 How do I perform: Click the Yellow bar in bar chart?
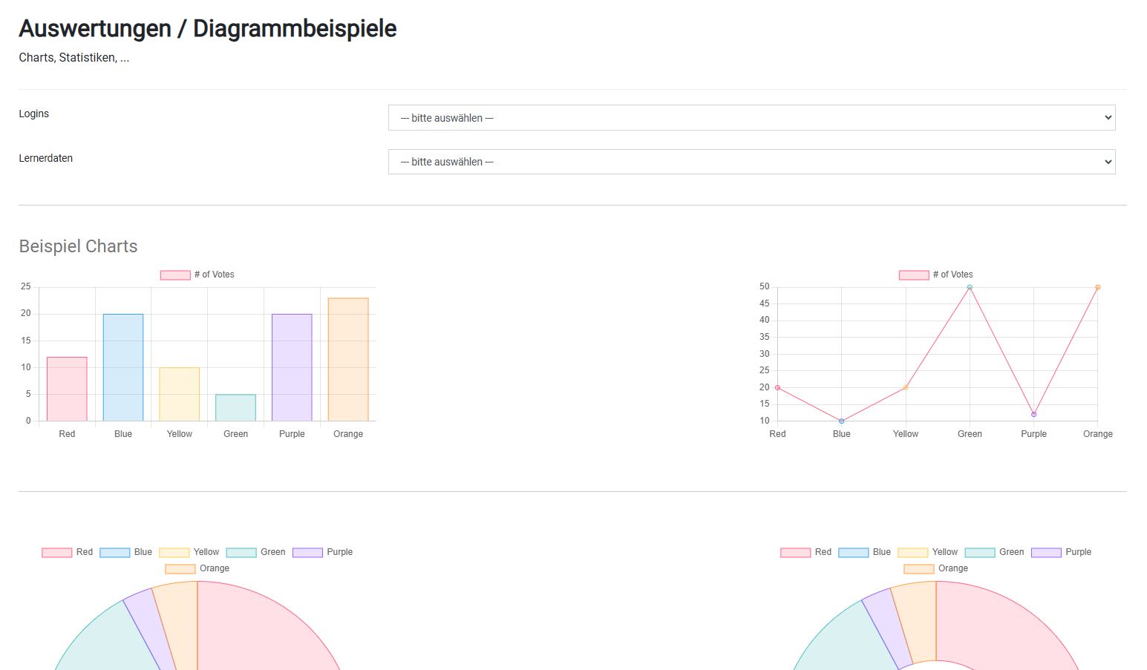point(180,394)
